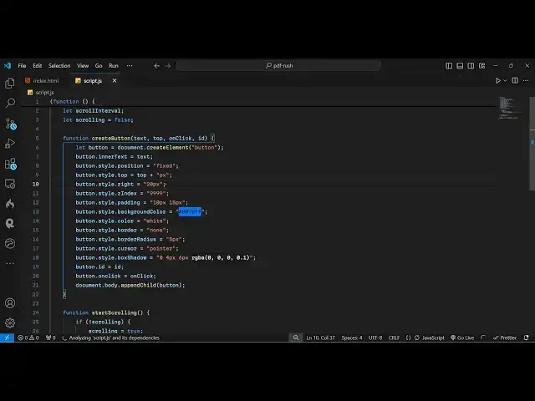Click the VS Code logo icon
This screenshot has height=401, width=535.
pyautogui.click(x=8, y=65)
